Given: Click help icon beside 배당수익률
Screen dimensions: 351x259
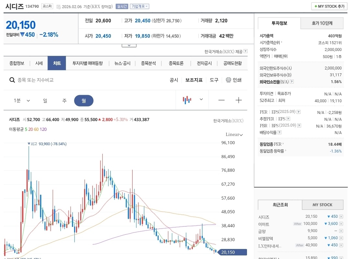Looking at the screenshot, I should [x=279, y=132].
